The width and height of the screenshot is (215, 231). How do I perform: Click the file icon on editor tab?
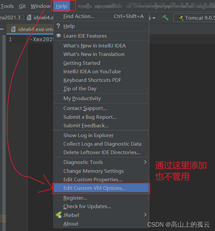(x=13, y=29)
